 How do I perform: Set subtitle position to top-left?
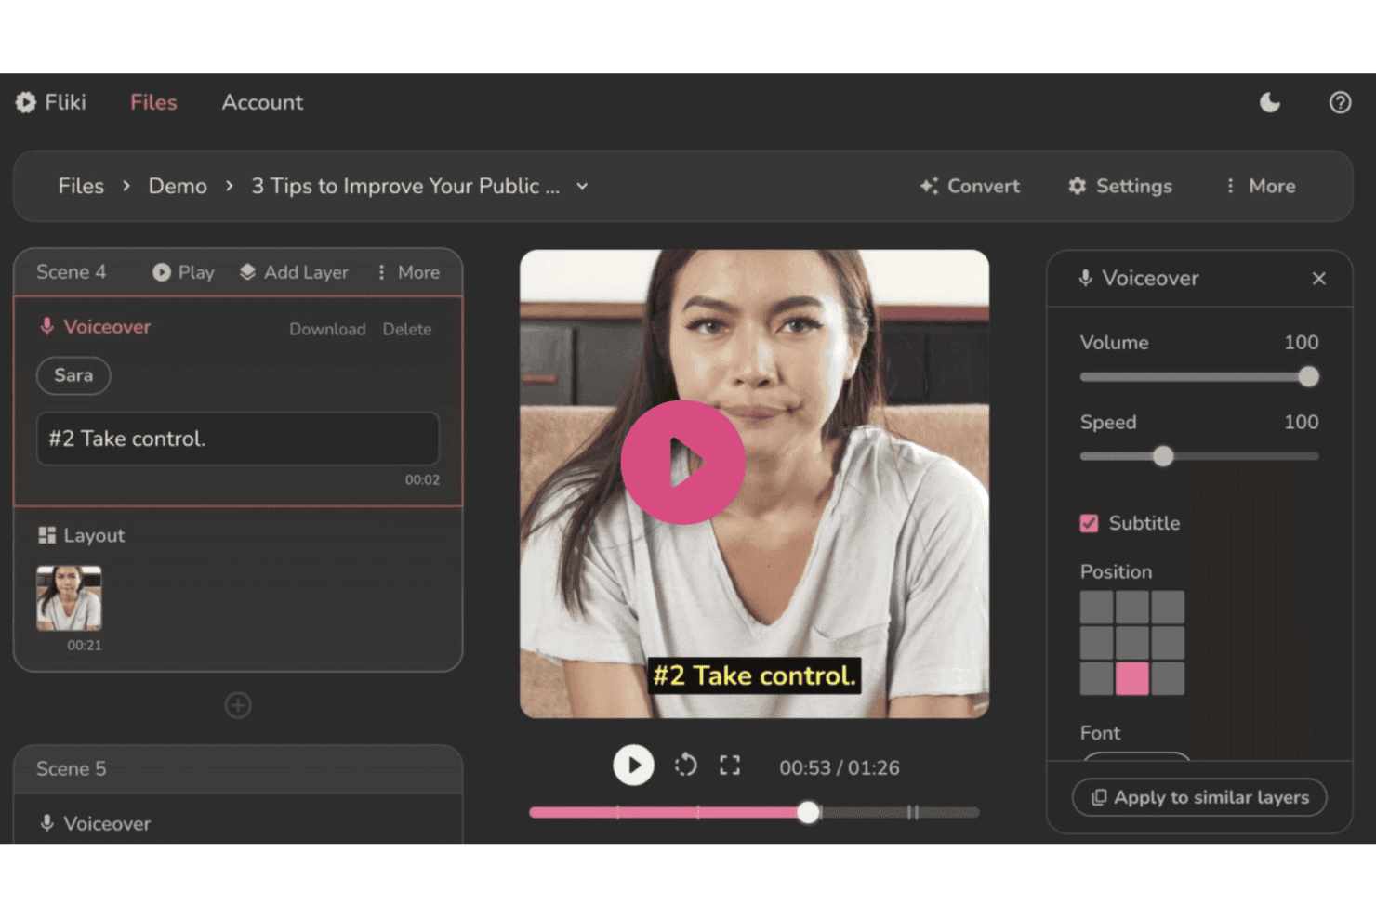pos(1097,608)
